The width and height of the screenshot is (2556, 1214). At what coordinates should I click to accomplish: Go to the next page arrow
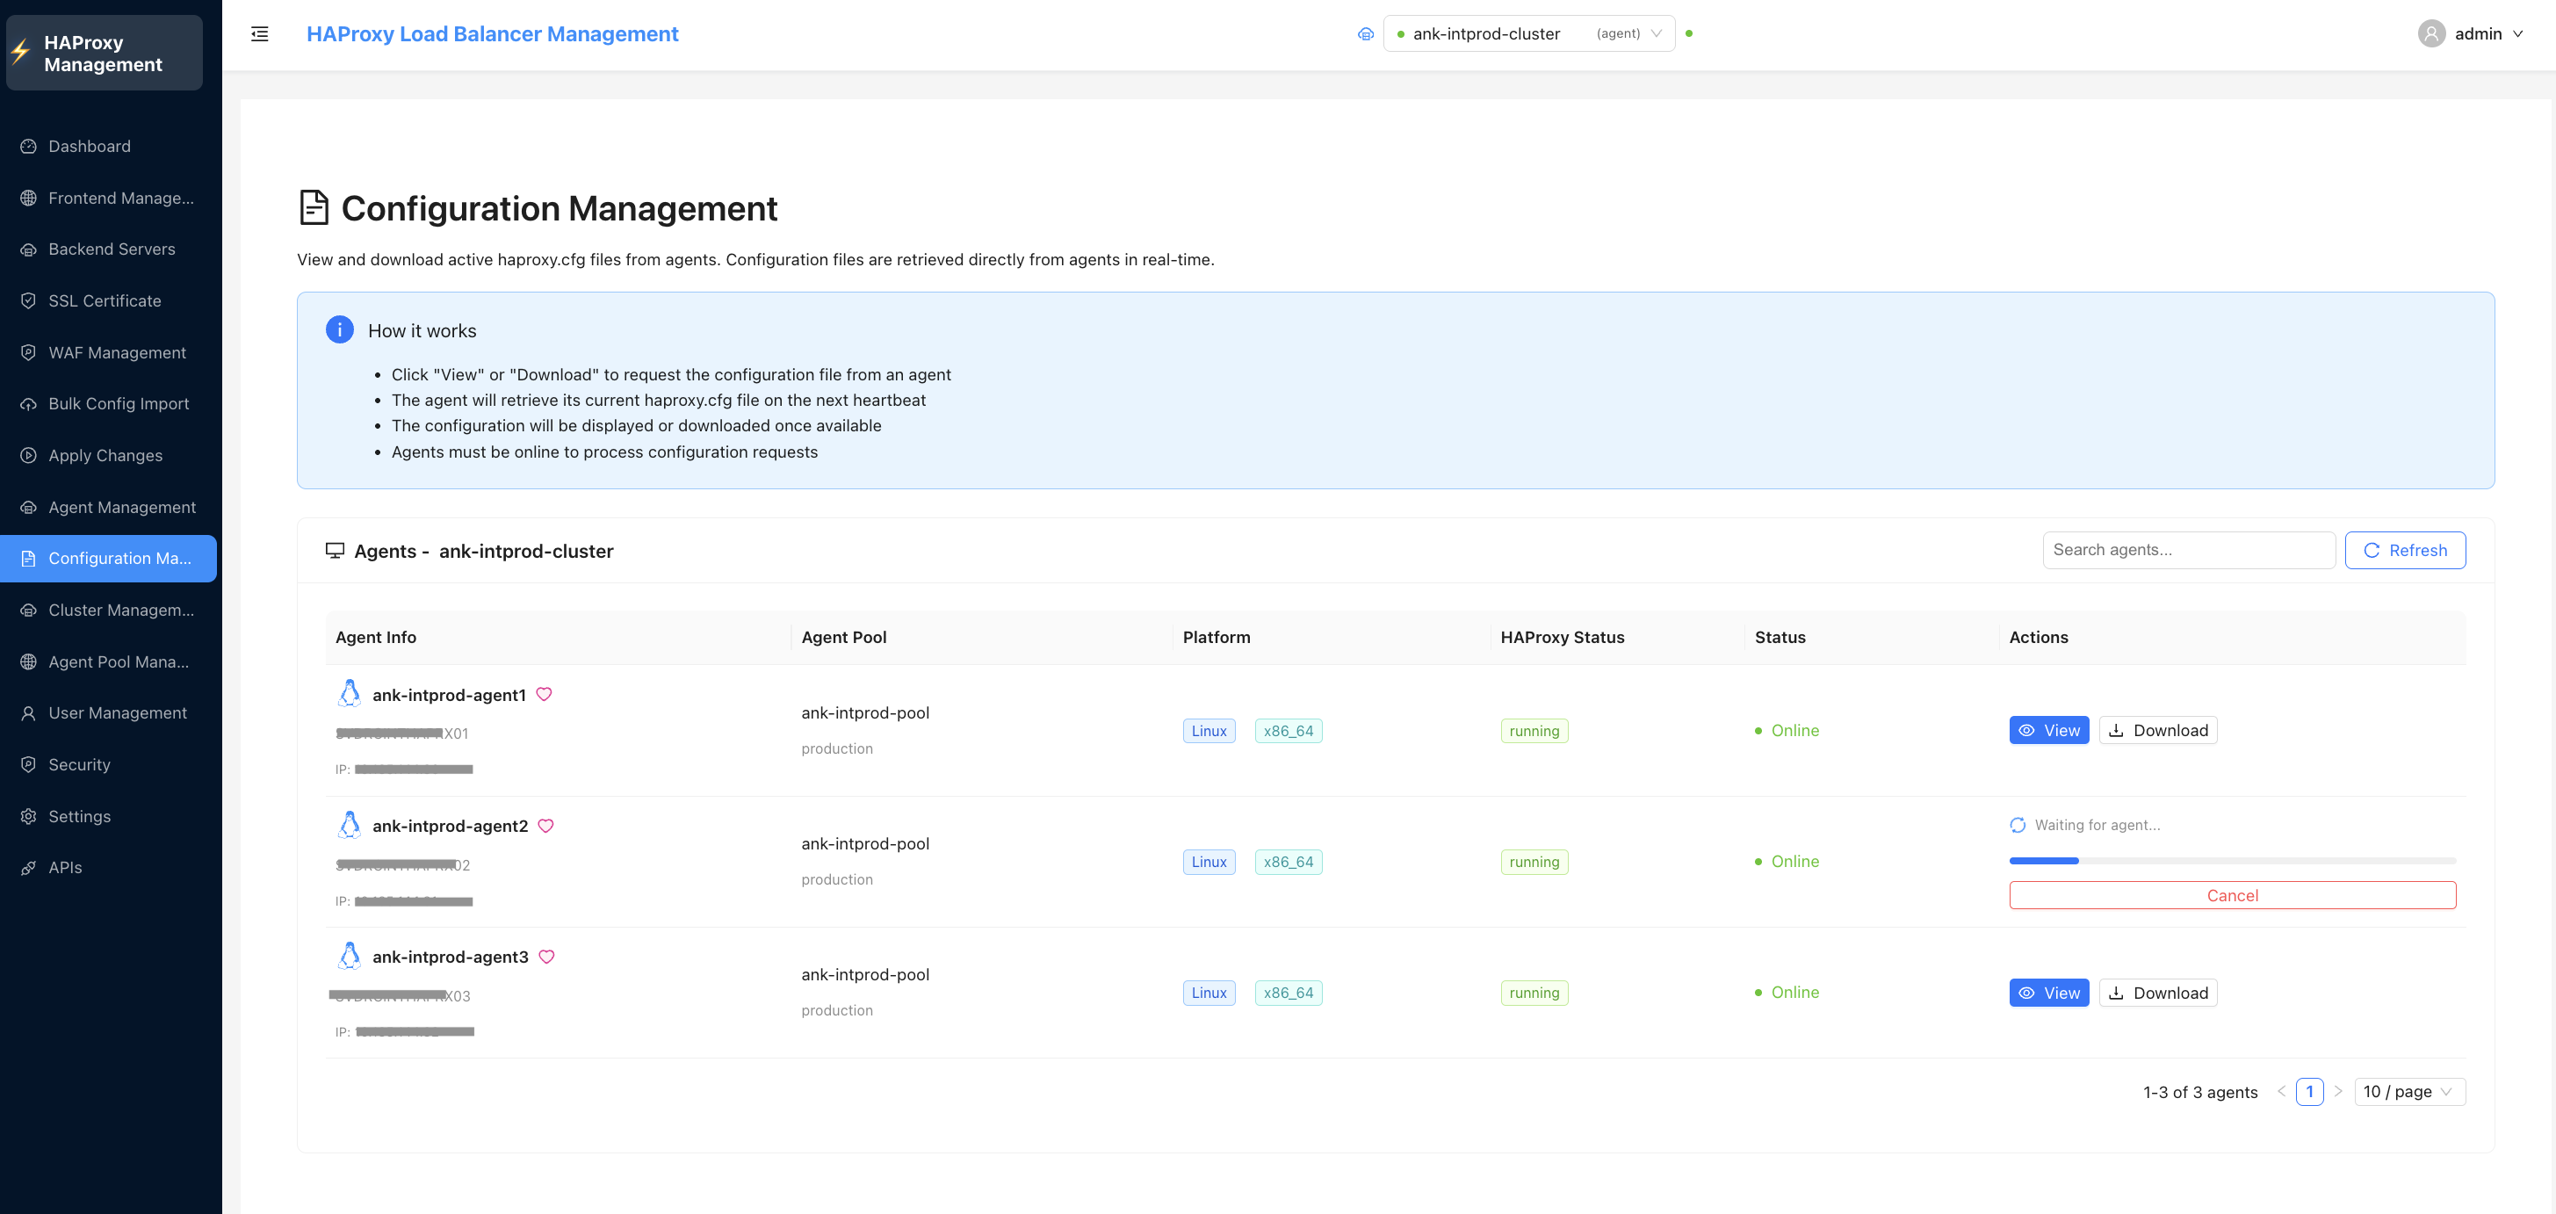click(x=2337, y=1091)
